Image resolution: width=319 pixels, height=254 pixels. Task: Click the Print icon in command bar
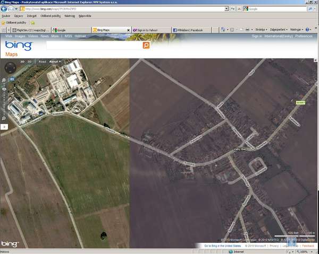tap(247, 30)
